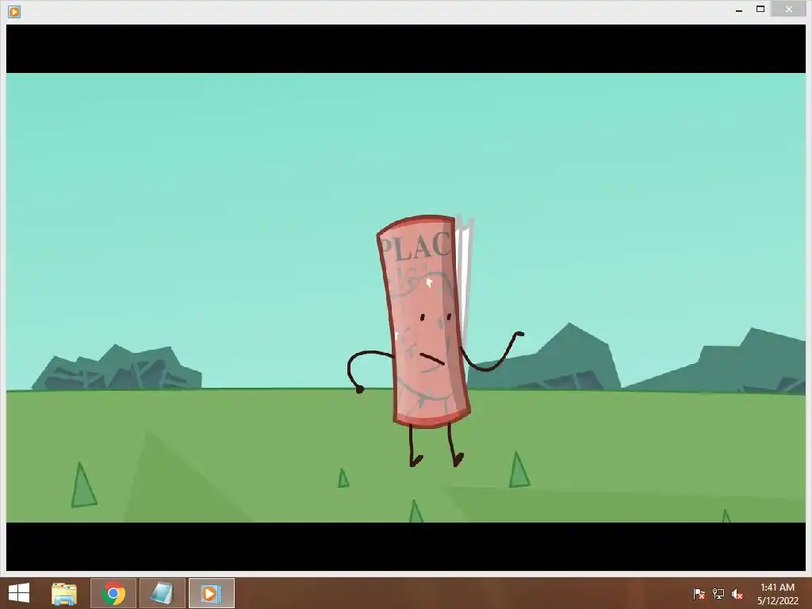812x609 pixels.
Task: Click the Media Player title bar icon
Action: coord(14,11)
